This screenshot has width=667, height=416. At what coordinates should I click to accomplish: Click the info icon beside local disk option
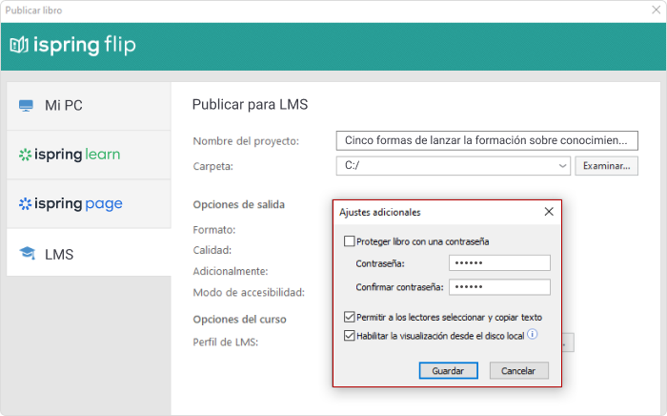point(532,334)
